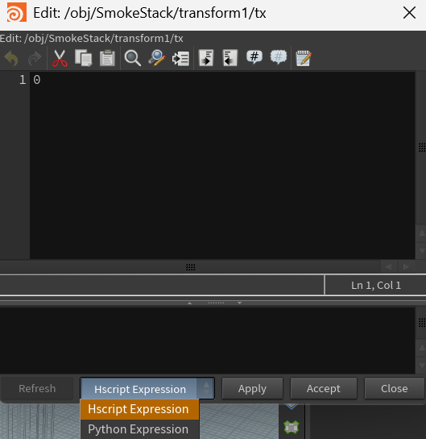The height and width of the screenshot is (439, 426).
Task: Click the Go to Line icon
Action: click(x=181, y=59)
